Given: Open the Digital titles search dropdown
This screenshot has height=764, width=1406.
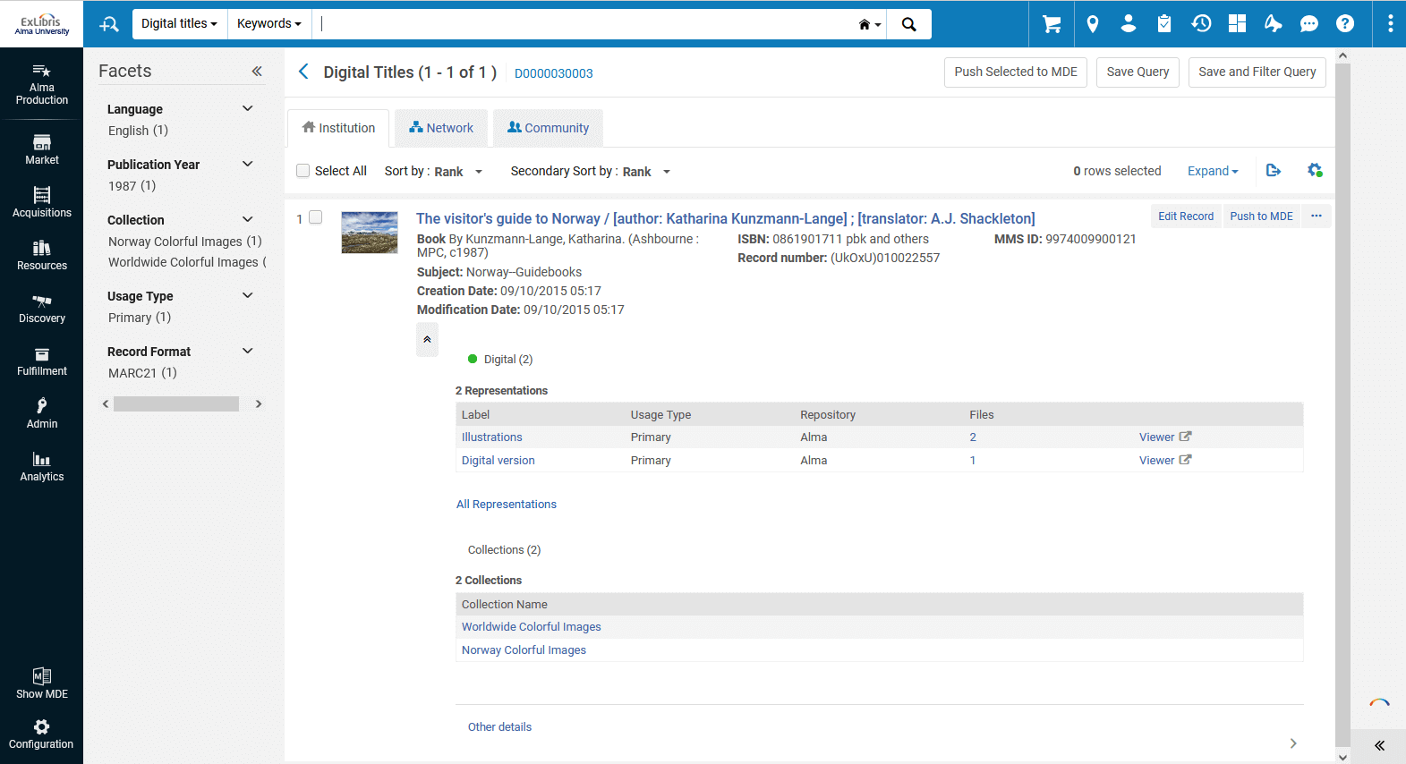Looking at the screenshot, I should click(179, 24).
